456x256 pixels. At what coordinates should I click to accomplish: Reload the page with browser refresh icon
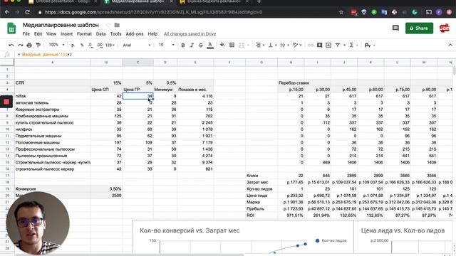tap(27, 12)
